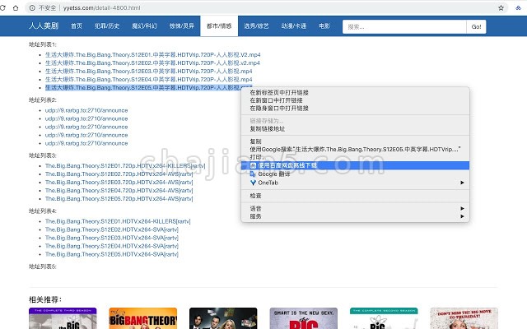Open the 都市/情感 nav tab
527x329 pixels.
pos(219,25)
